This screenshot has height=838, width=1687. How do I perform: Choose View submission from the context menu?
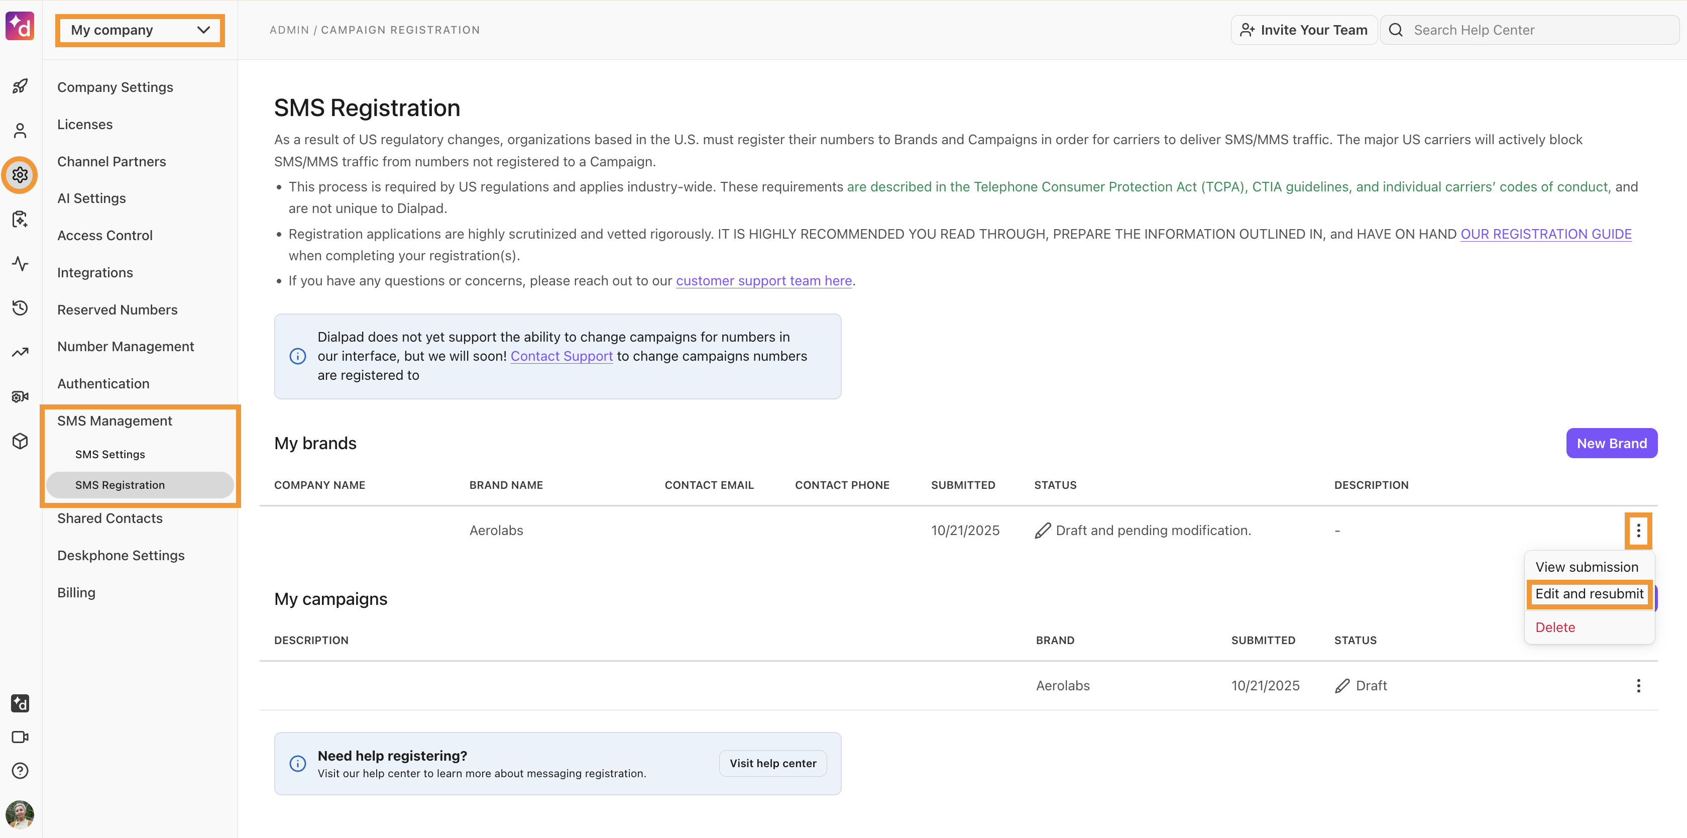click(1587, 567)
